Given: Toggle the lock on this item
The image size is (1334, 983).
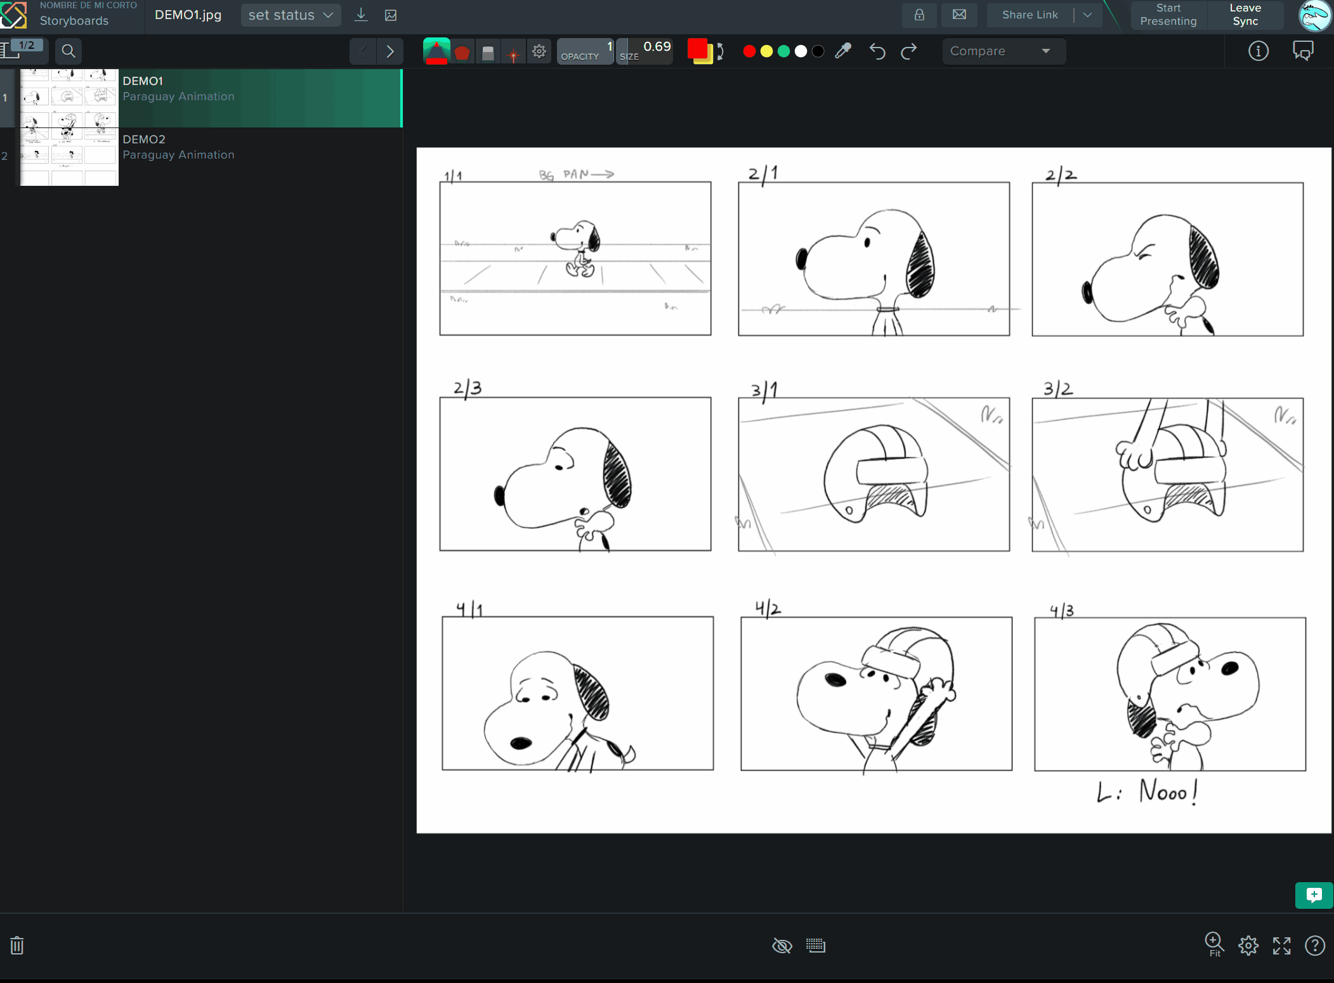Looking at the screenshot, I should [x=919, y=15].
